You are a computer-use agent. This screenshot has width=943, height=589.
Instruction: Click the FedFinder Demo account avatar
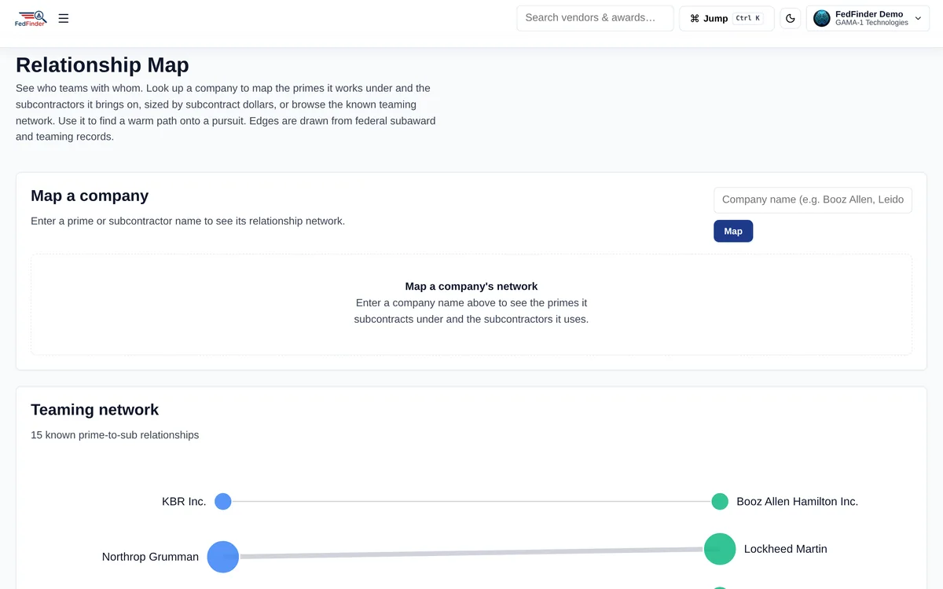point(822,18)
